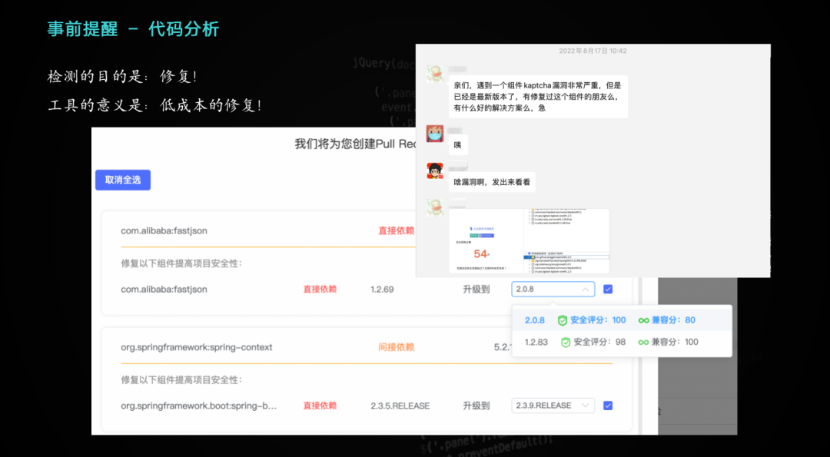Select the highlighted 2.0.8 dropdown option

[x=534, y=320]
